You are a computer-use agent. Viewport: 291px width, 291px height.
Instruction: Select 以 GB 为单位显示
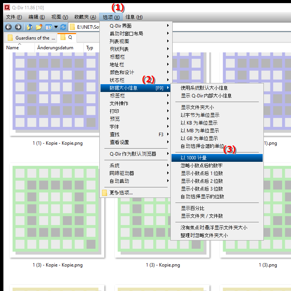point(217,139)
